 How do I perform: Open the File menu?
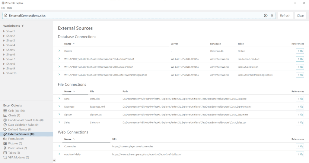pyautogui.click(x=3, y=8)
